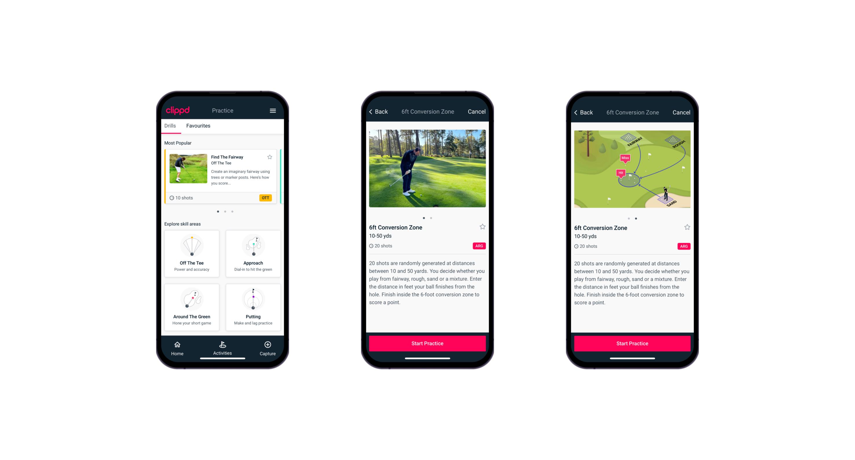Tap Cancel on the 6ft Conversion Zone drill
This screenshot has width=855, height=460.
tap(478, 112)
